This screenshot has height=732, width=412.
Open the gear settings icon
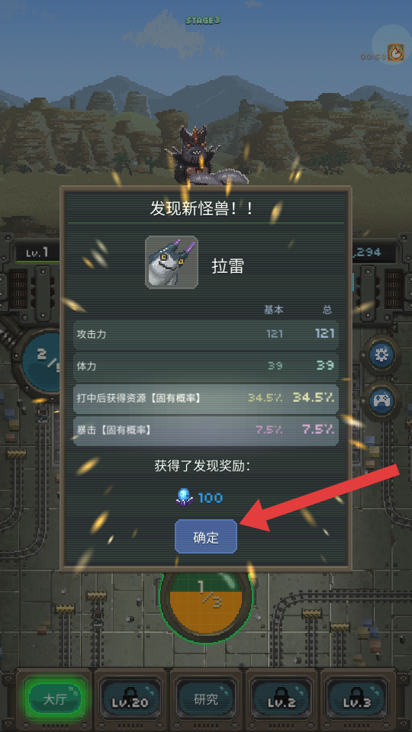coord(381,355)
